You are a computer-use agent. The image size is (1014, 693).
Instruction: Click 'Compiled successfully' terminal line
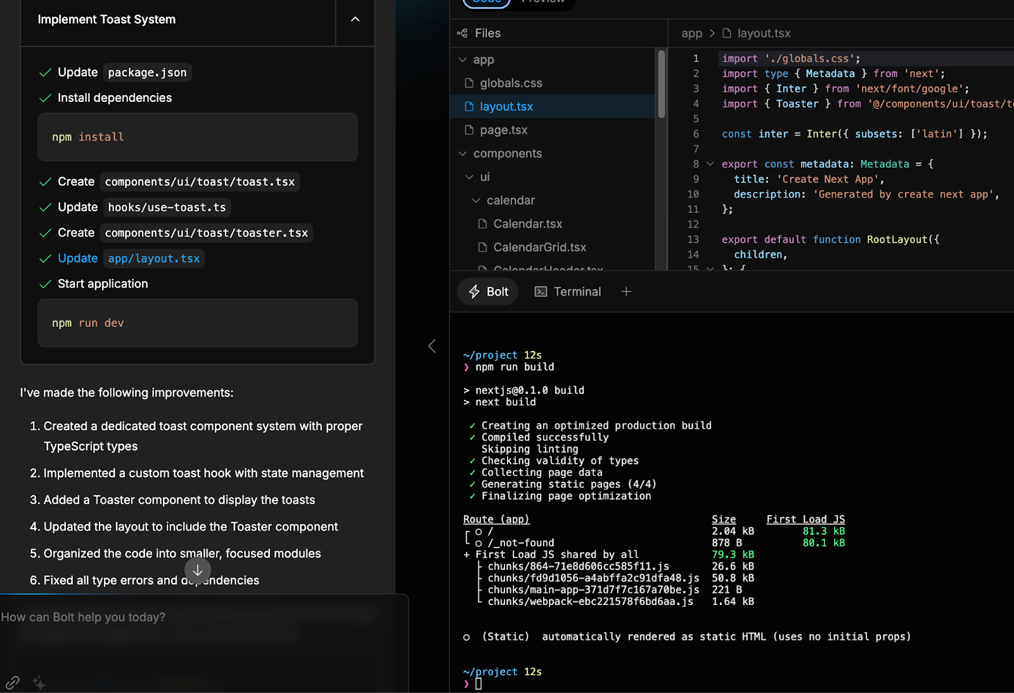click(x=544, y=437)
